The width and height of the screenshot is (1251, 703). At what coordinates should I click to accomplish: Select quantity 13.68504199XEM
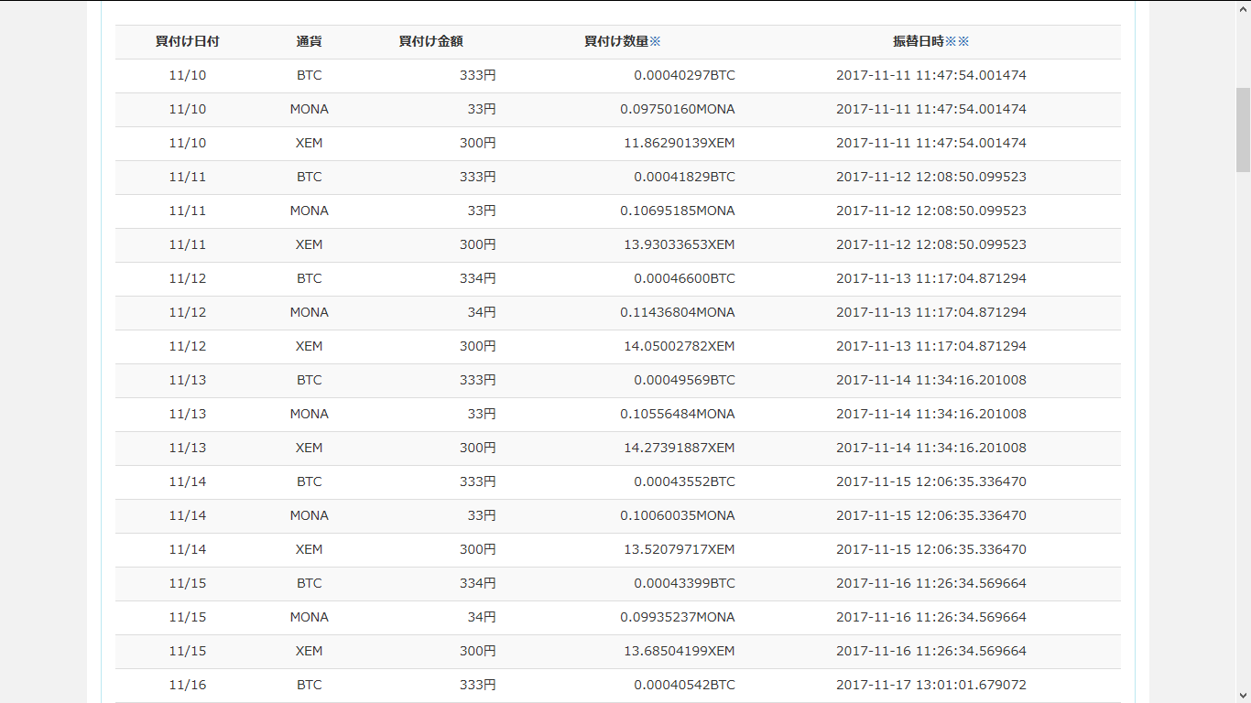[679, 651]
